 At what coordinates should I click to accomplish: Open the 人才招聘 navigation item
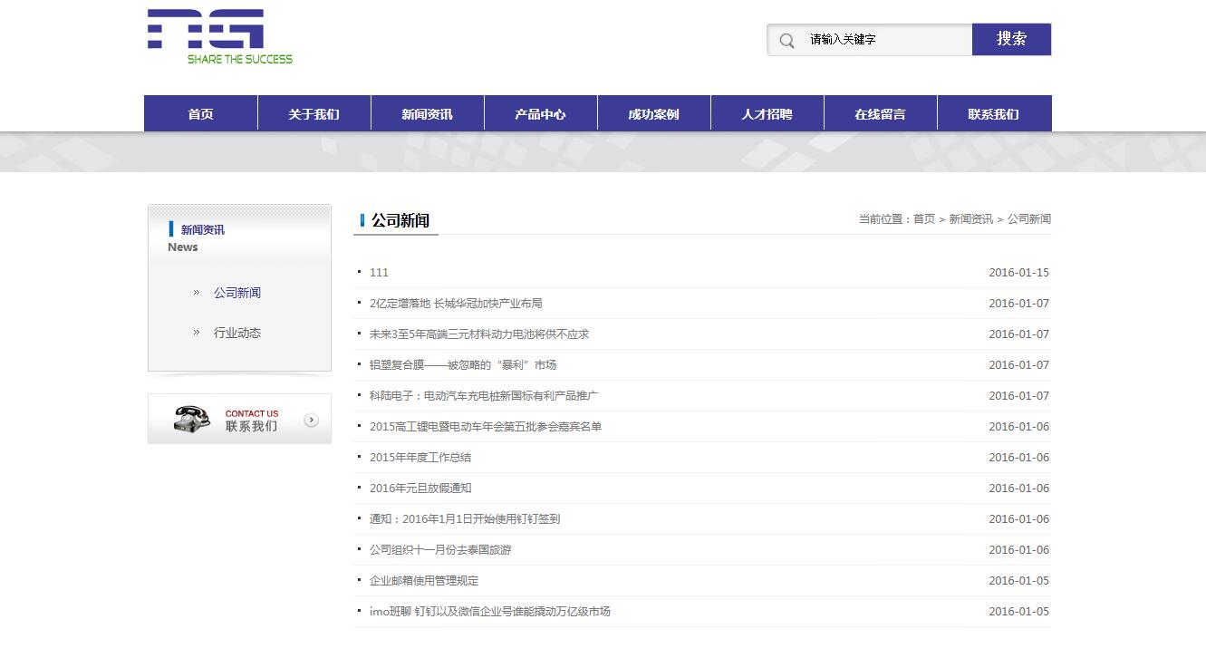[x=767, y=114]
